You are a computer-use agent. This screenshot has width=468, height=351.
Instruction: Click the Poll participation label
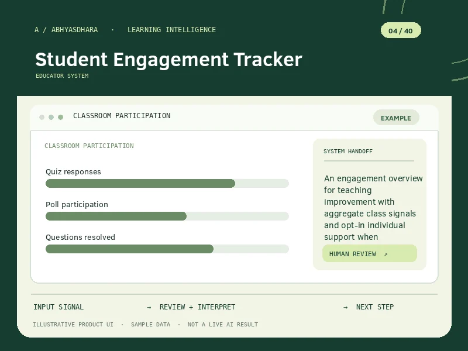[x=77, y=204]
